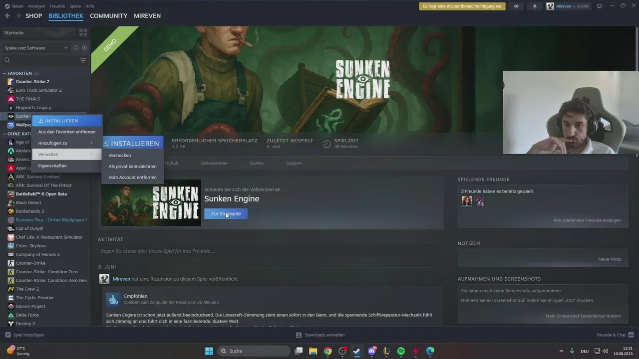The height and width of the screenshot is (359, 639).
Task: Open the announcements megaphone icon
Action: click(516, 6)
